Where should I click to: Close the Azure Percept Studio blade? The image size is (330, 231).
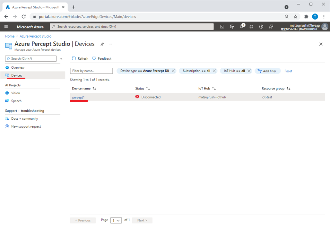[x=321, y=44]
